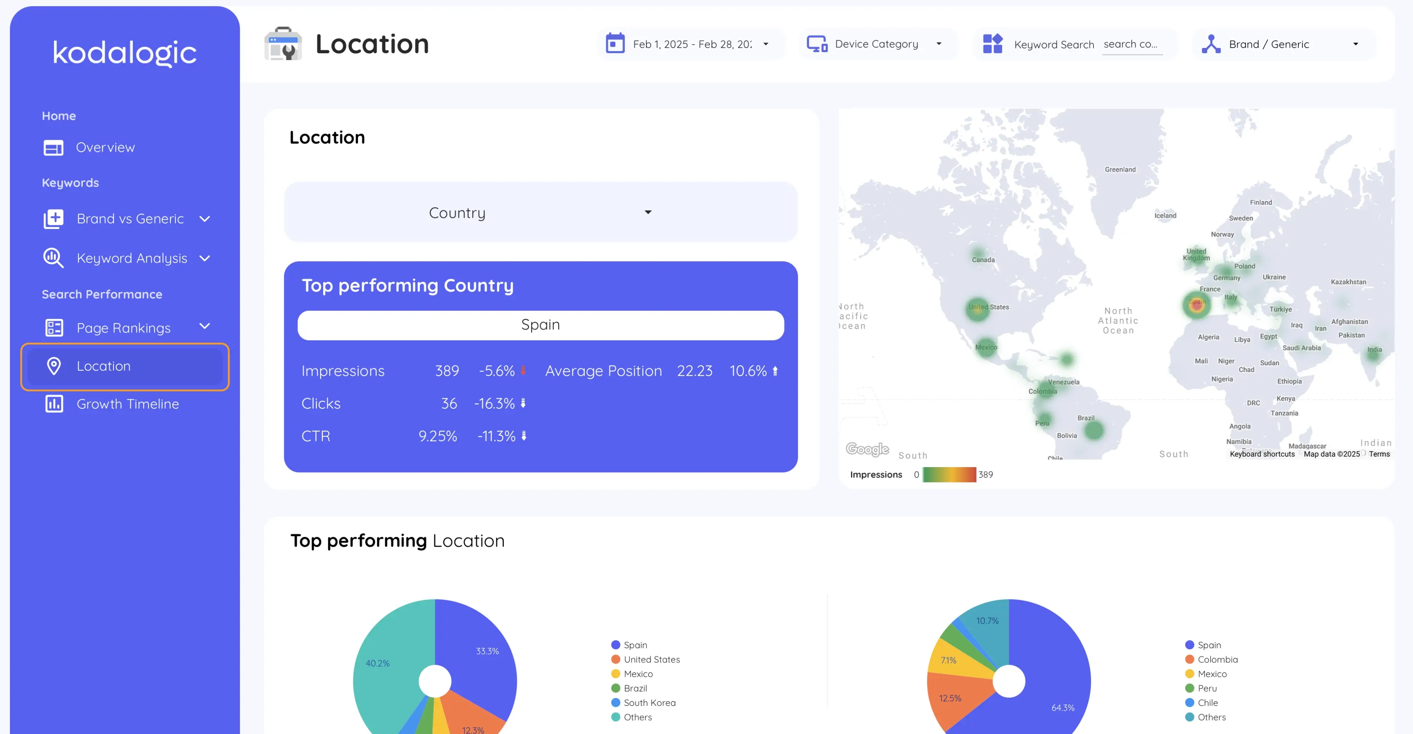Click the 40.2% slice of left pie
This screenshot has width=1413, height=734.
(x=378, y=663)
